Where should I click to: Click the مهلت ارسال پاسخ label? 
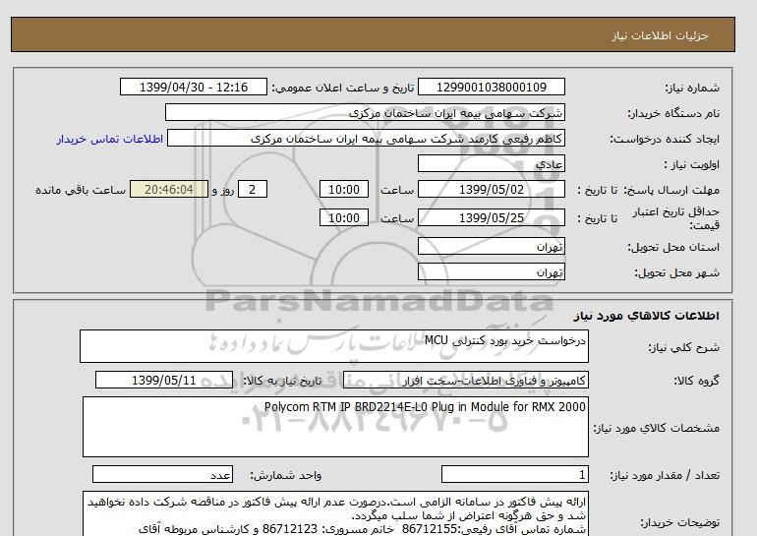tap(671, 190)
